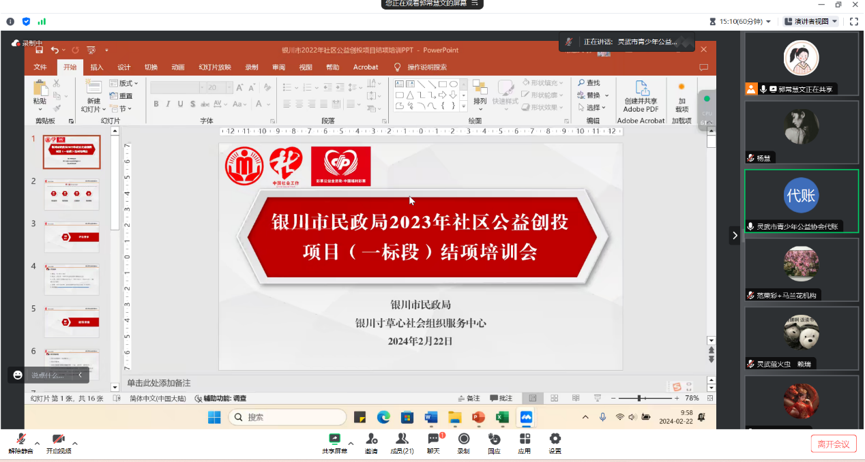The image size is (865, 462).
Task: Switch to the 审阅 ribbon tab
Action: point(278,67)
